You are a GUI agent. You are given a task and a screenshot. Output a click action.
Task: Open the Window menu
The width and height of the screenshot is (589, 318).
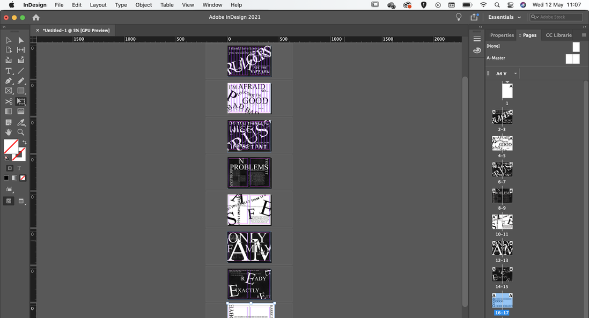212,5
